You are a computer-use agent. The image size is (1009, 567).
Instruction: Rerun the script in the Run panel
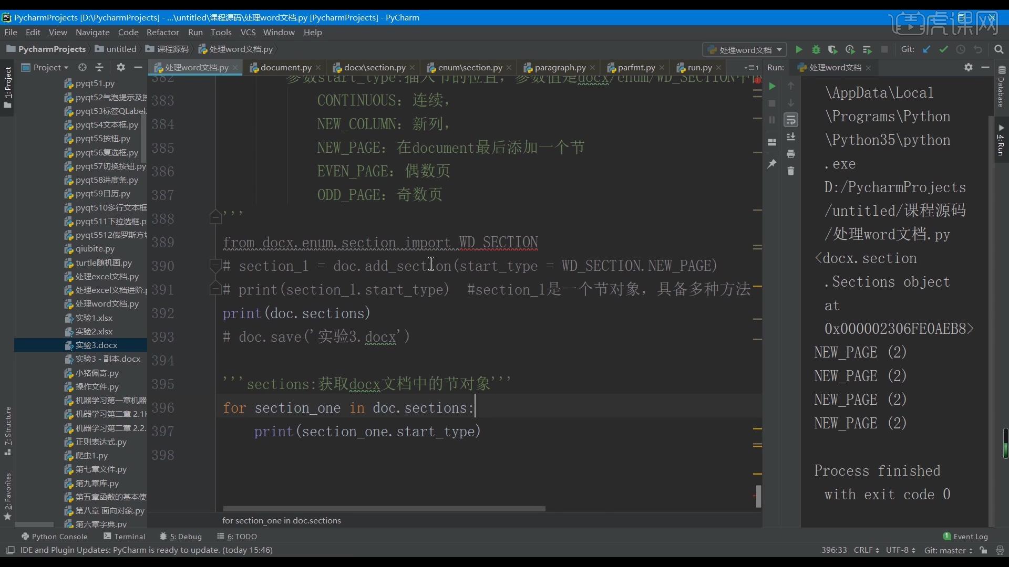(772, 86)
